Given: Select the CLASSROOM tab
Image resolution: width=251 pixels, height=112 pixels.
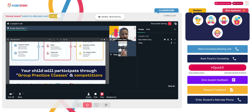Looking at the screenshot, I should pos(166,10).
